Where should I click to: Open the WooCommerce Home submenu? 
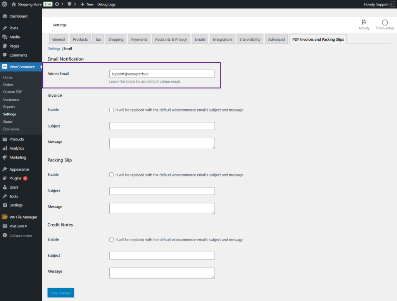point(8,77)
